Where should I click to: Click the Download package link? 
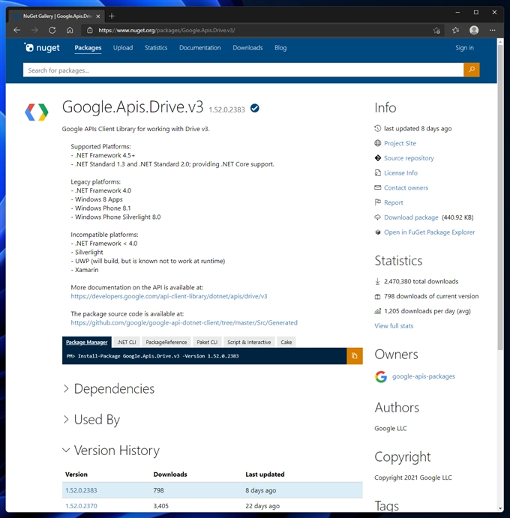(411, 217)
